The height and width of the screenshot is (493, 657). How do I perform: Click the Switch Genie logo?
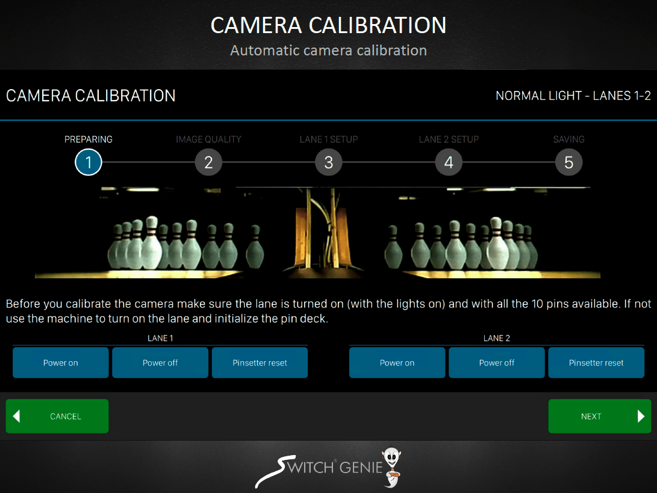click(x=329, y=468)
